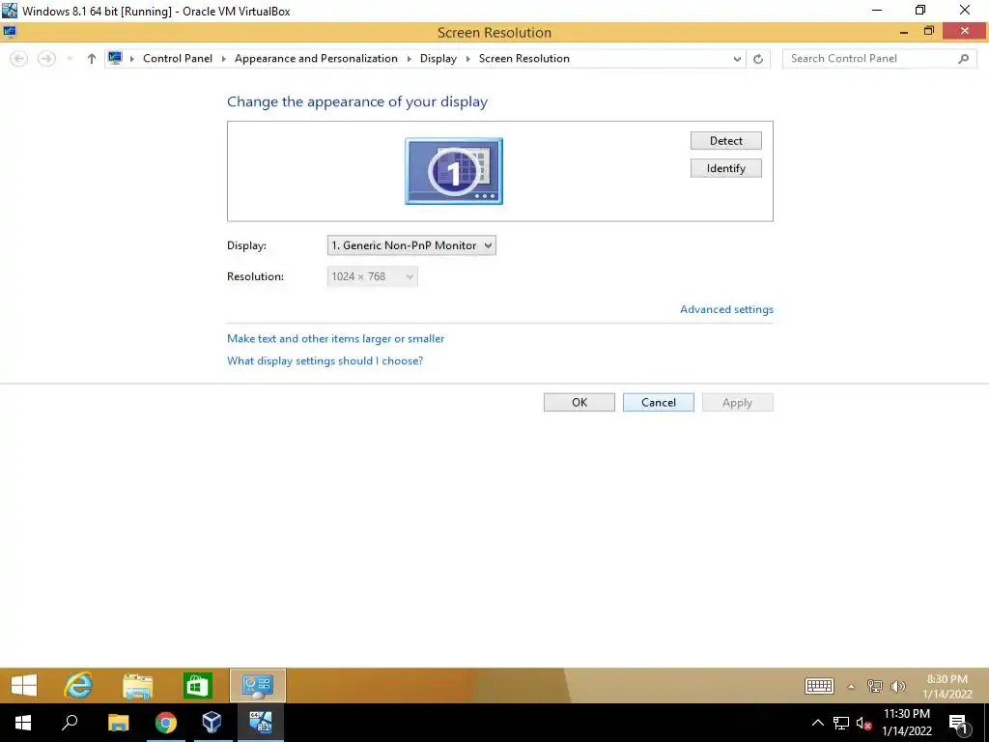Open the host Windows Start menu
This screenshot has height=742, width=989.
[23, 723]
